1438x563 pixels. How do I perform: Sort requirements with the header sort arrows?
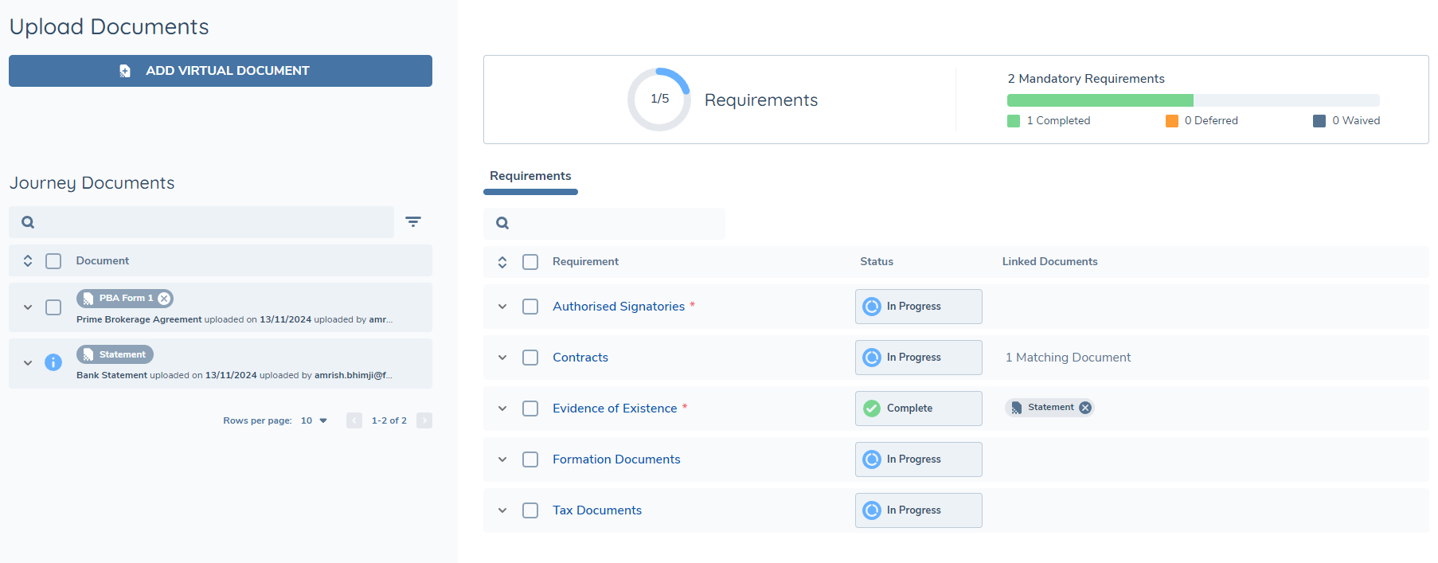pos(502,262)
